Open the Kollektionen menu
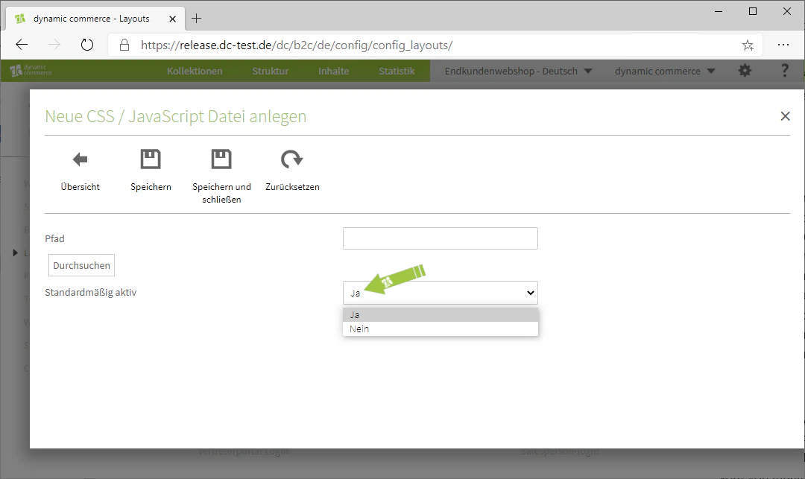The width and height of the screenshot is (805, 479). pyautogui.click(x=195, y=71)
